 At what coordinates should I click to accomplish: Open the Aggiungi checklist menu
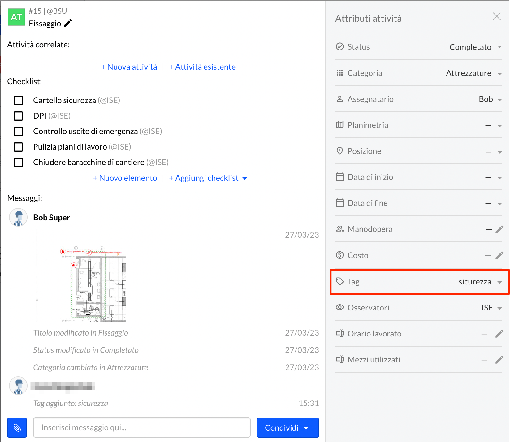click(208, 178)
